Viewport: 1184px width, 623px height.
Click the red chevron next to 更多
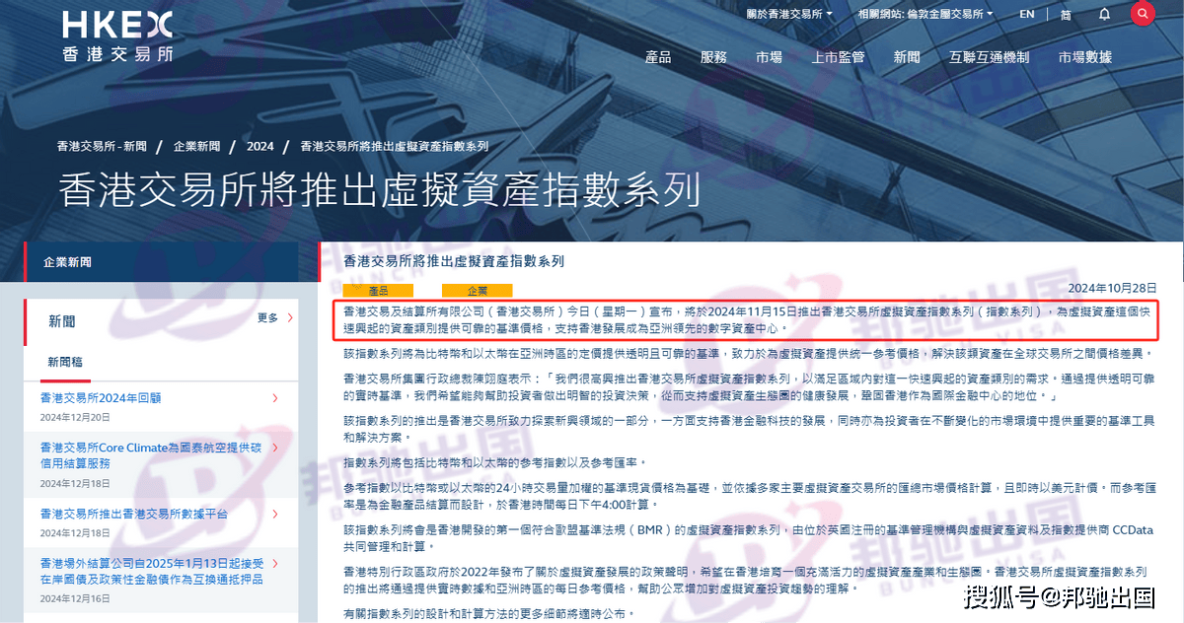click(290, 318)
